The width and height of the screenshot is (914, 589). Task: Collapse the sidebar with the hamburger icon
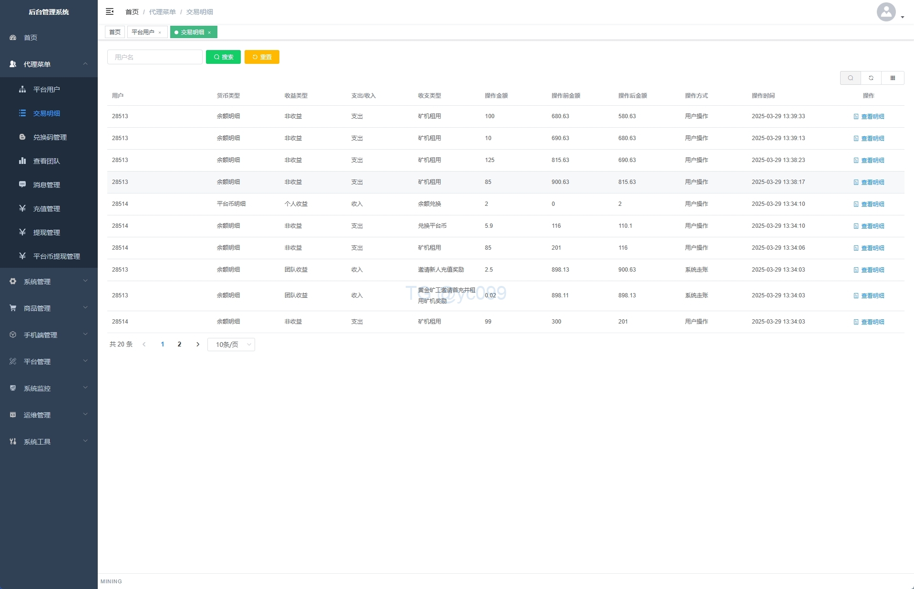[x=110, y=11]
